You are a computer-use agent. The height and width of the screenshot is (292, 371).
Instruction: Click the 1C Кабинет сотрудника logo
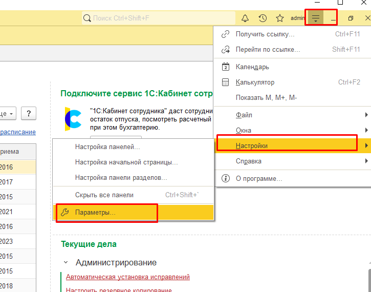(73, 119)
